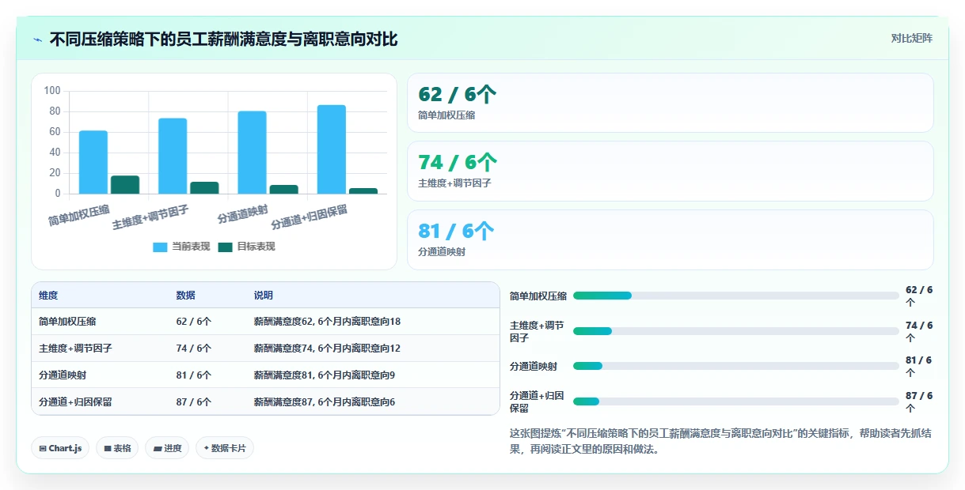The height and width of the screenshot is (490, 965).
Task: Click the blue bar for 简单加权压缩
Action: [93, 162]
